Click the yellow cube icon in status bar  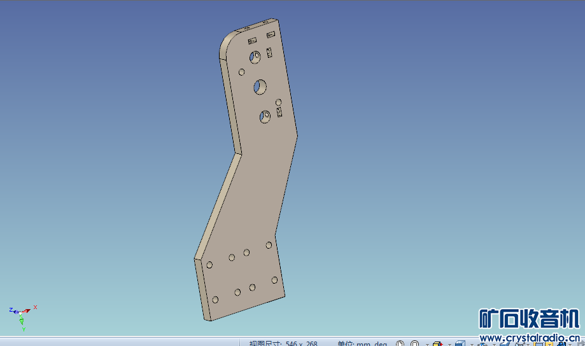pos(437,343)
